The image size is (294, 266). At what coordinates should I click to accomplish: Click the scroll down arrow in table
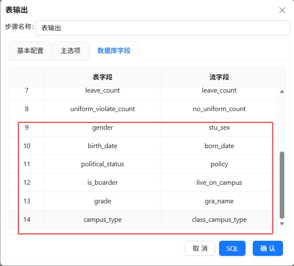pos(282,223)
